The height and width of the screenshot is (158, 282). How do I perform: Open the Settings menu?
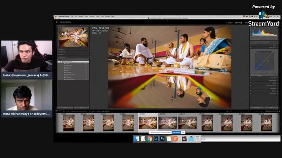[x=92, y=16]
